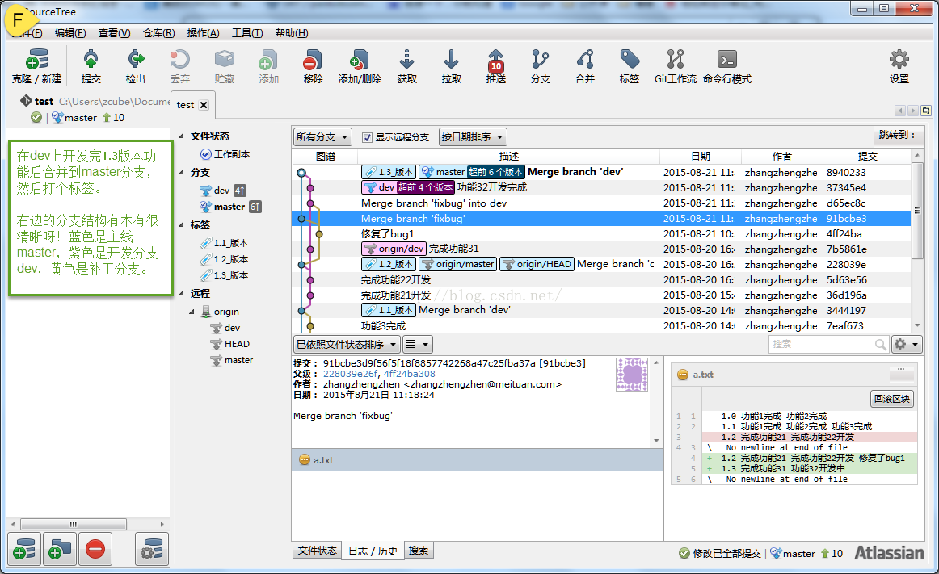939x574 pixels.
Task: Switch to 搜索 bottom tab
Action: [419, 551]
